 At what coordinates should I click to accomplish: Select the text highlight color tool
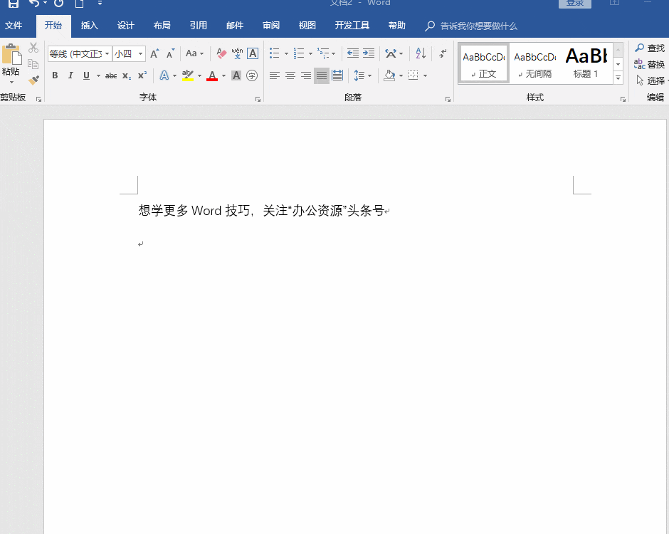coord(189,75)
